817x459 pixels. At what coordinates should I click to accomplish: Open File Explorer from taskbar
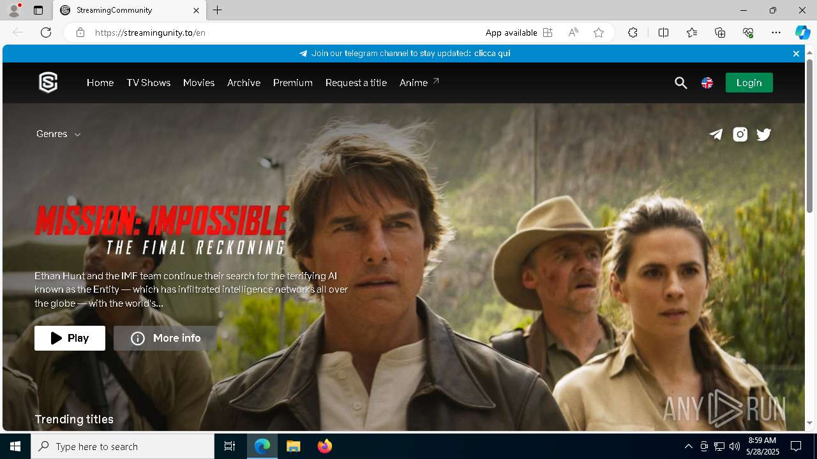click(294, 446)
